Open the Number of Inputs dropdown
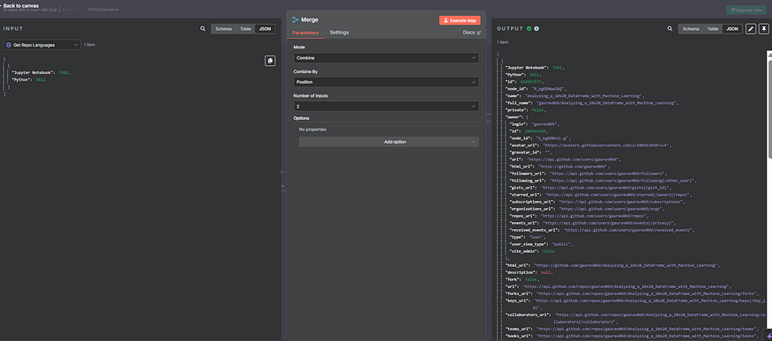Viewport: 772px width, 341px height. 386,106
